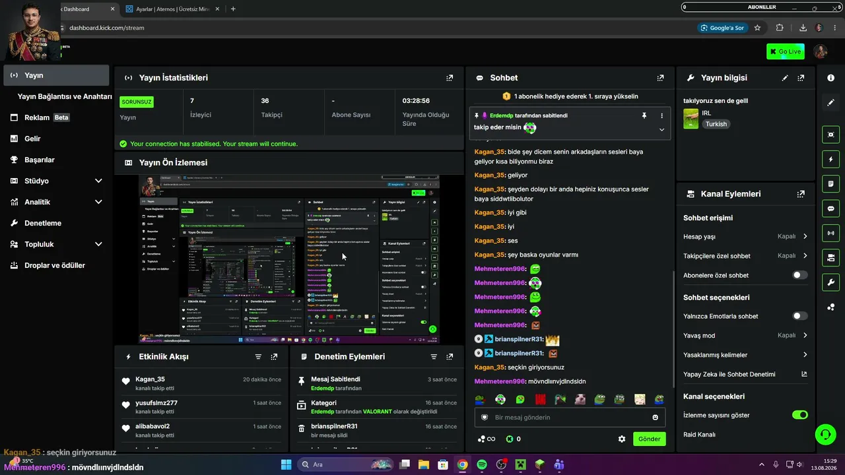Click the red BANG emote in quick bar

pos(540,399)
